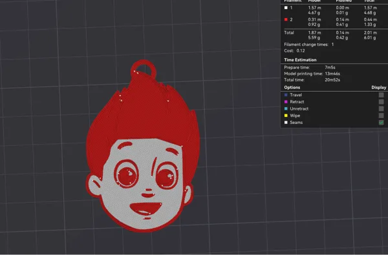Click the yellow Wipe color swatch
This screenshot has height=255, width=388.
point(286,116)
